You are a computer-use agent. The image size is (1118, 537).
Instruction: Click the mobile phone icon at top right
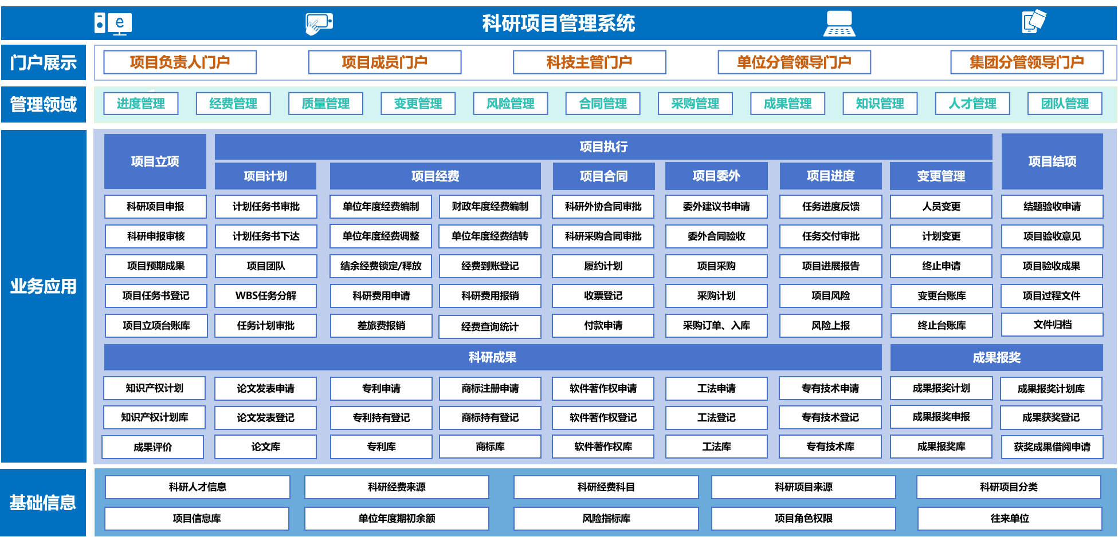click(1037, 22)
